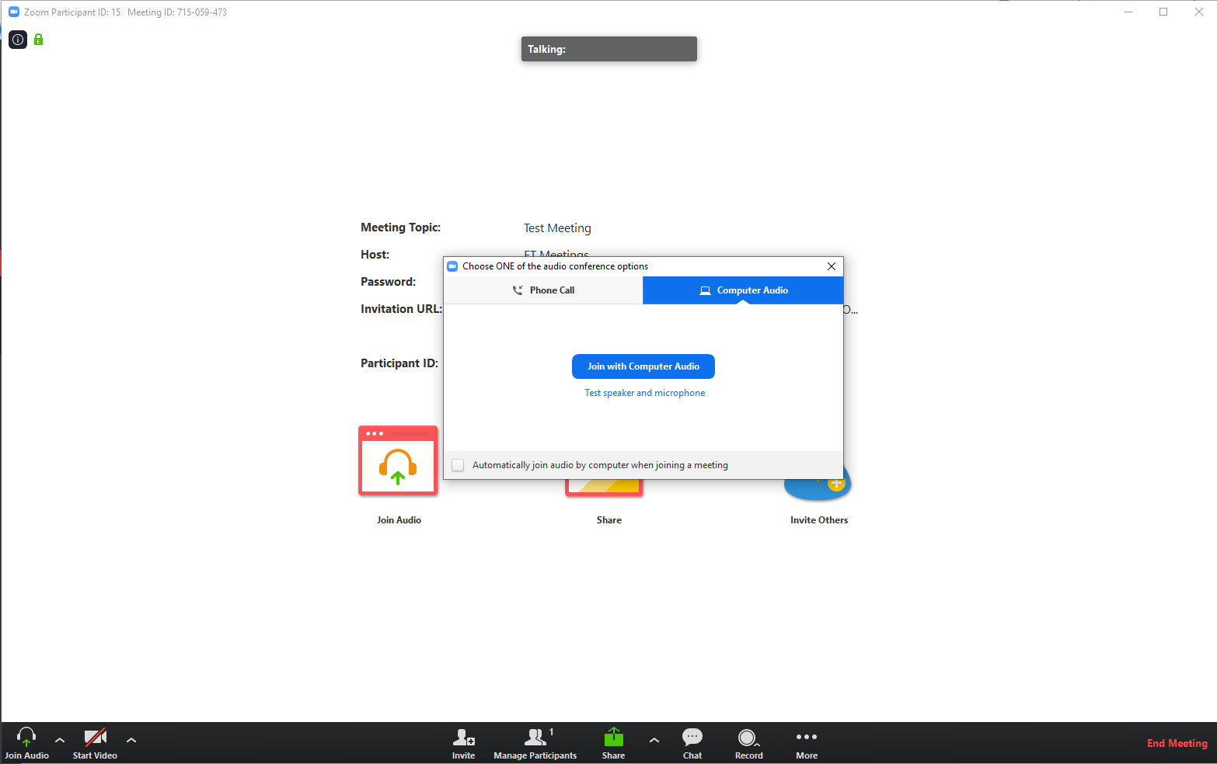
Task: Click the Test Meeting topic text
Action: coord(557,228)
